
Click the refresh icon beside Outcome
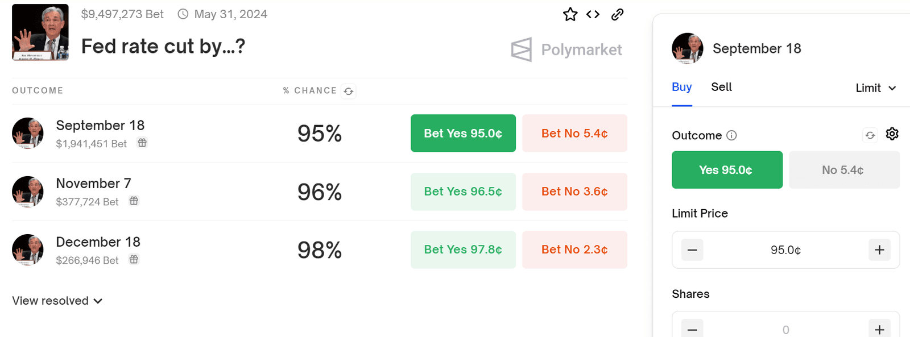coord(870,135)
